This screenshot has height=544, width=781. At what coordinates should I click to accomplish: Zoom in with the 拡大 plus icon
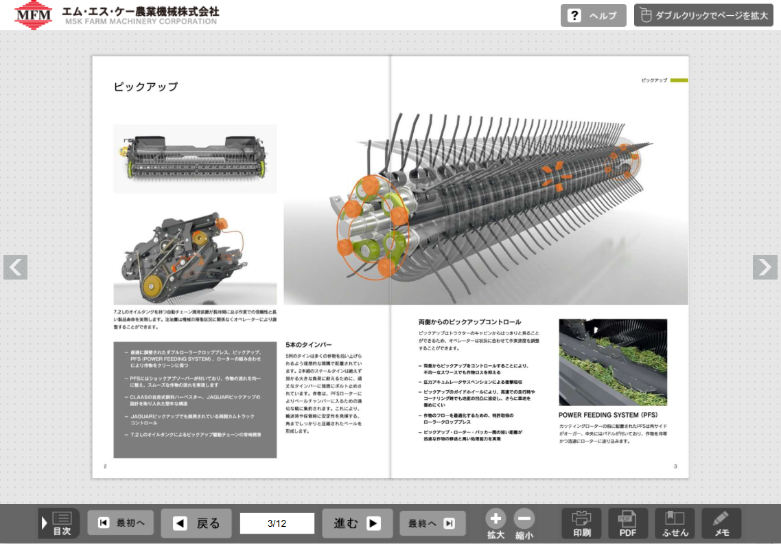[x=496, y=523]
